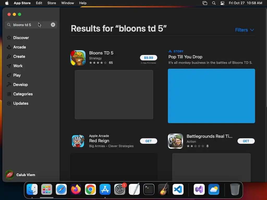
Task: Click the blue story preview image
Action: 211,96
